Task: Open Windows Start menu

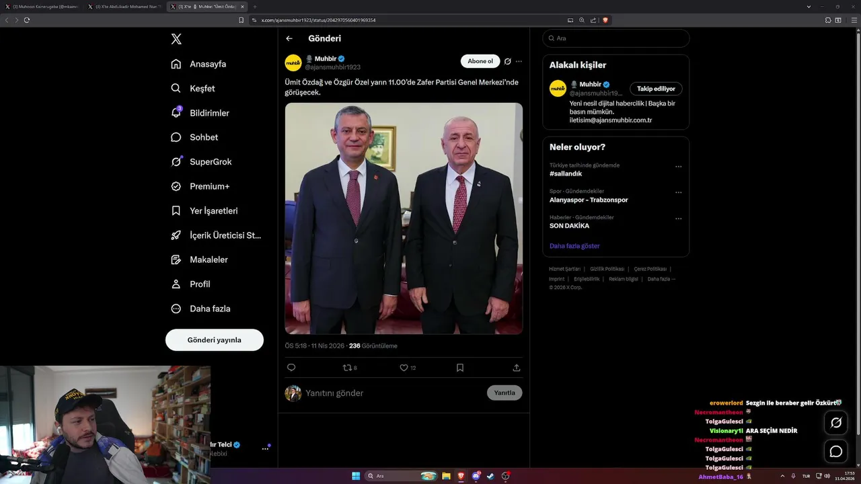Action: [356, 476]
